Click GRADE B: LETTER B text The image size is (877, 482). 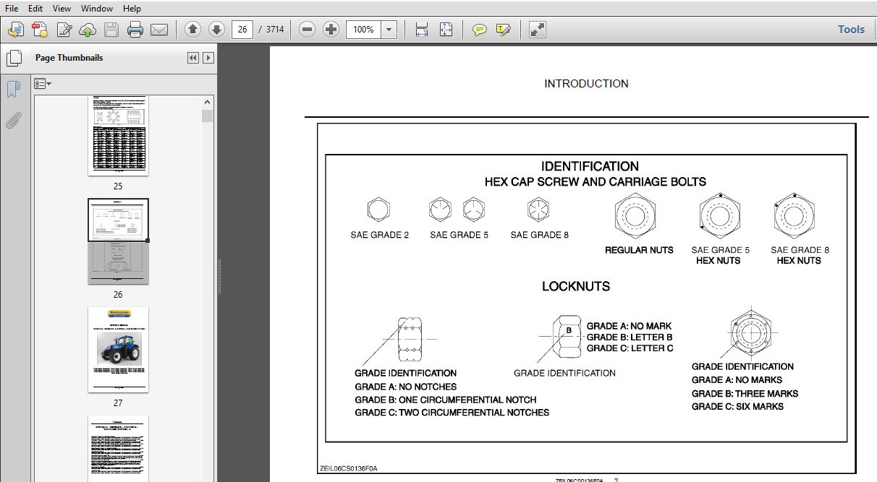point(630,337)
